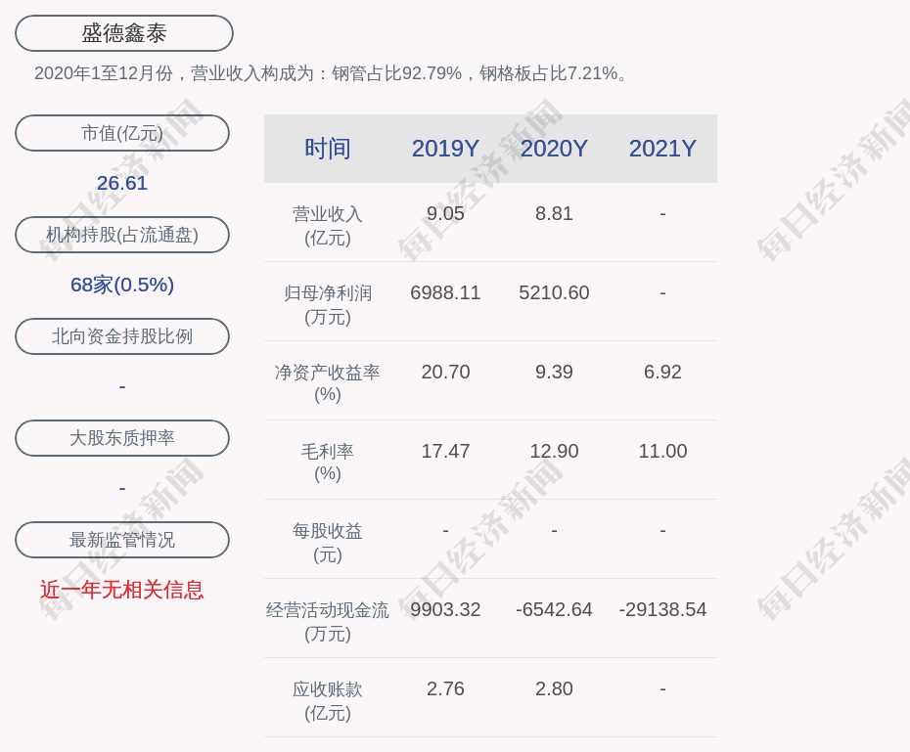910x752 pixels.
Task: Click cash flow value -6542.64
Action: click(x=554, y=609)
